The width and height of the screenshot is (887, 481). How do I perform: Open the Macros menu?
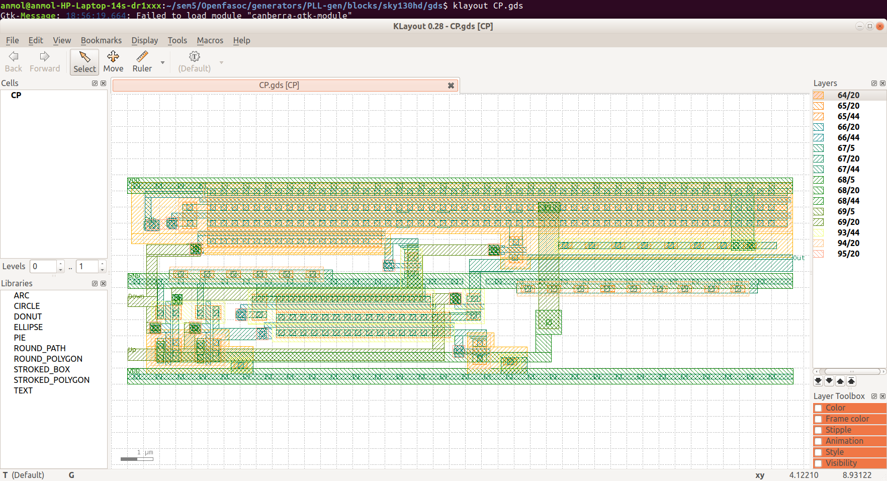click(210, 40)
